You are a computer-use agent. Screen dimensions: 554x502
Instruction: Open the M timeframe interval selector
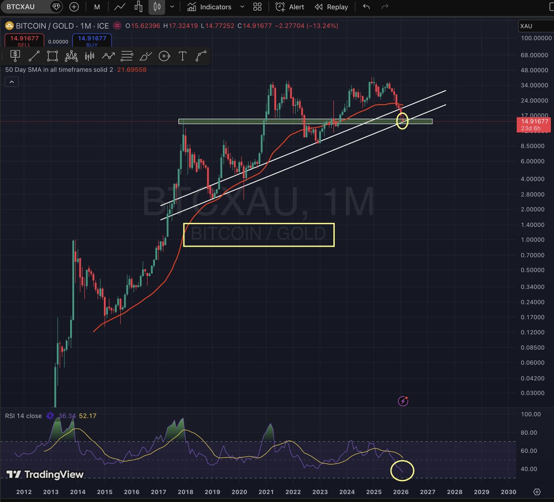click(97, 7)
